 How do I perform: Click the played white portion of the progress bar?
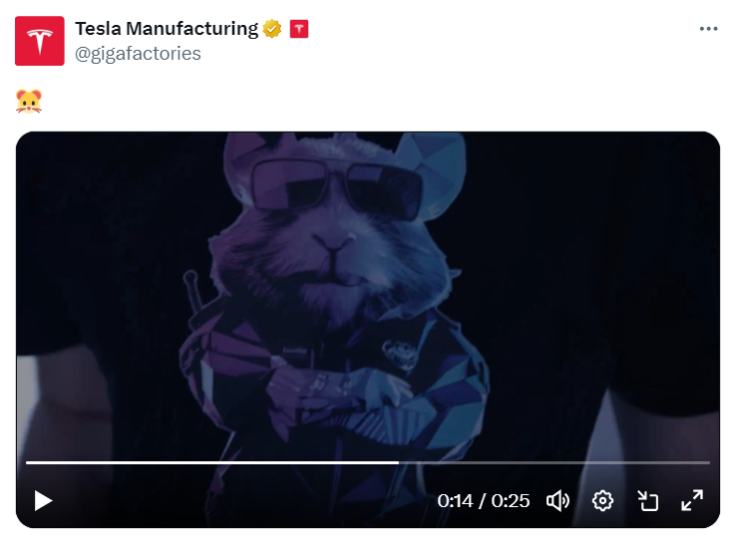pyautogui.click(x=212, y=462)
